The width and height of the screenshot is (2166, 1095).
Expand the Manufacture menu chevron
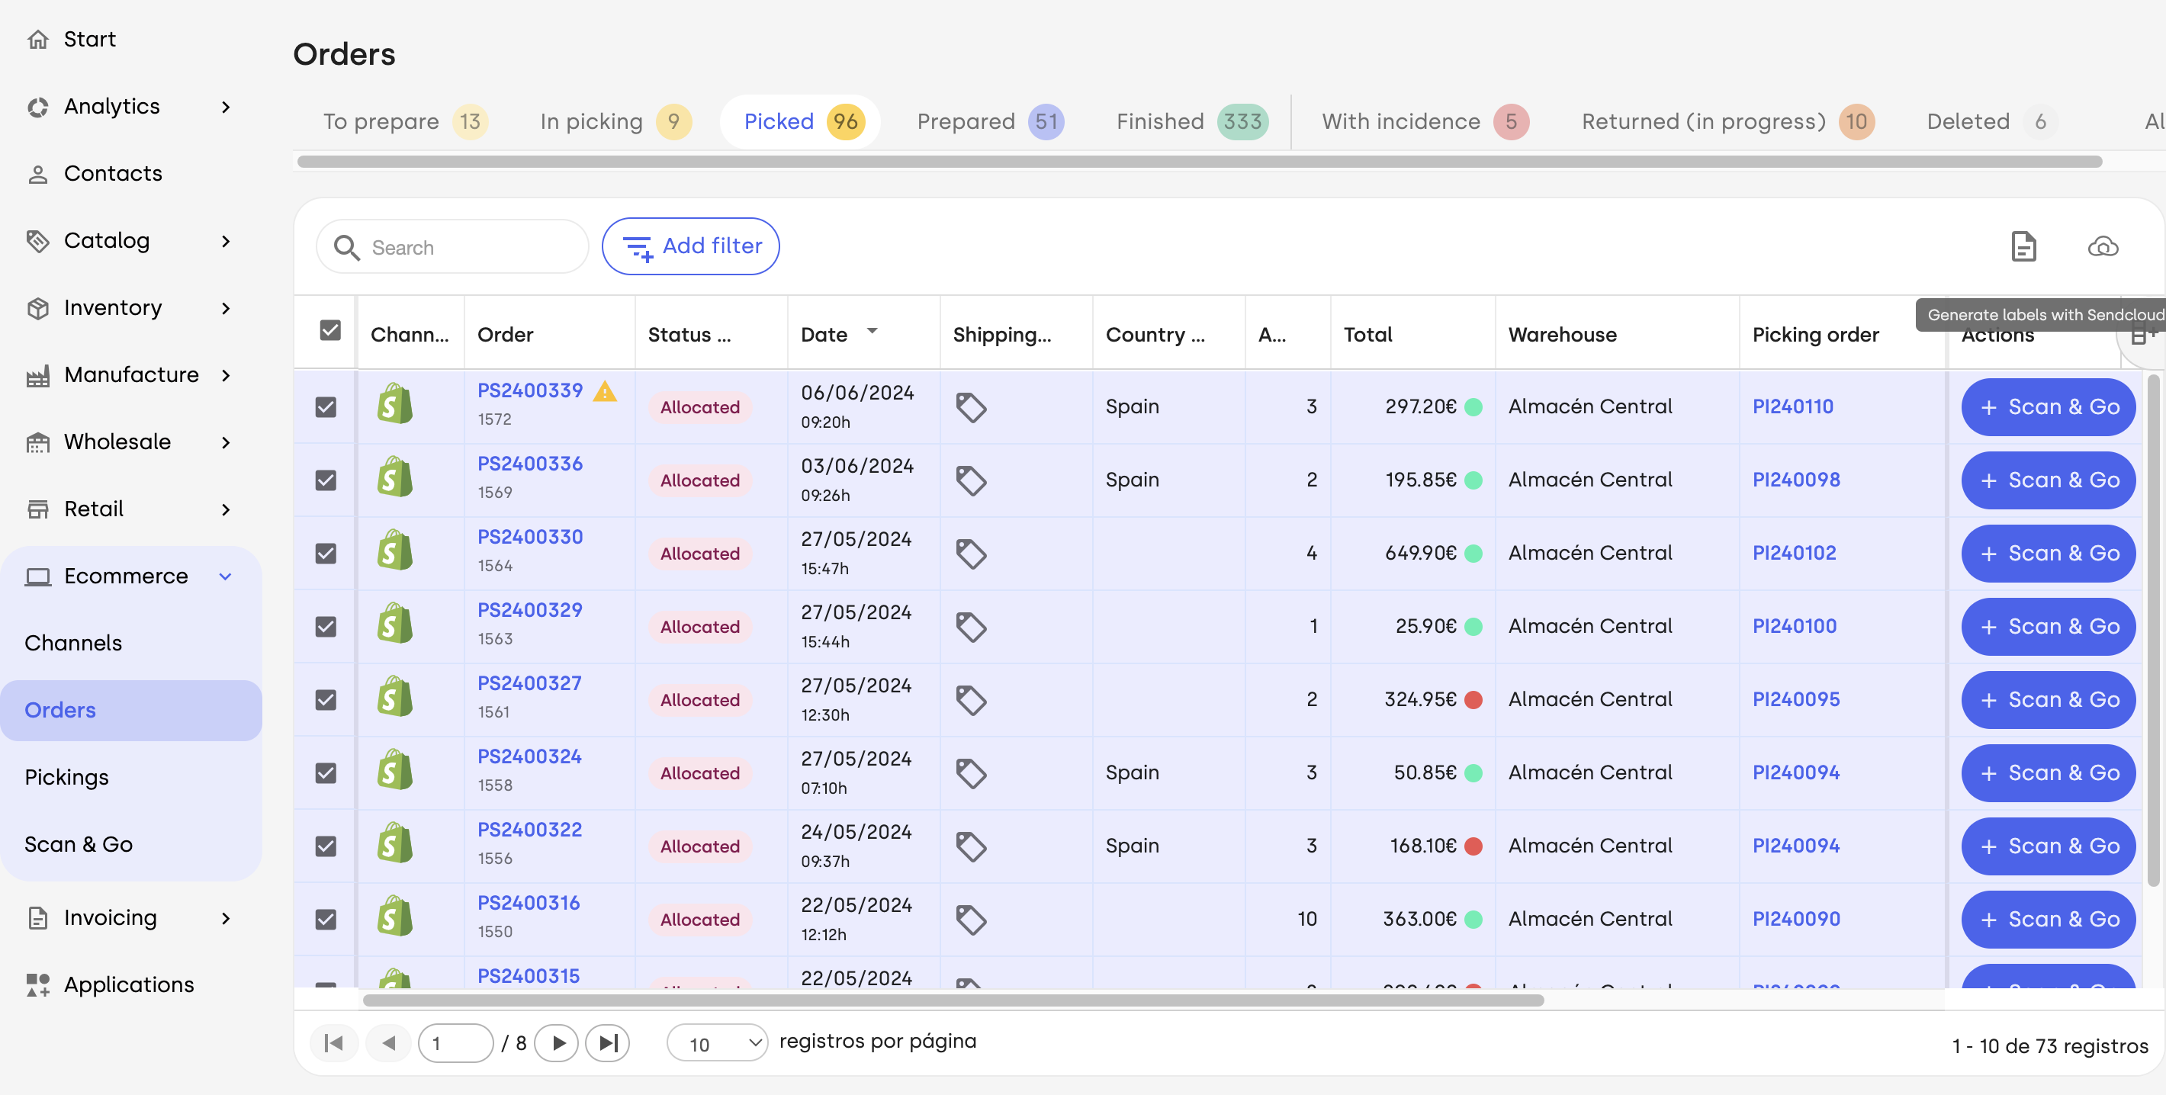click(225, 376)
